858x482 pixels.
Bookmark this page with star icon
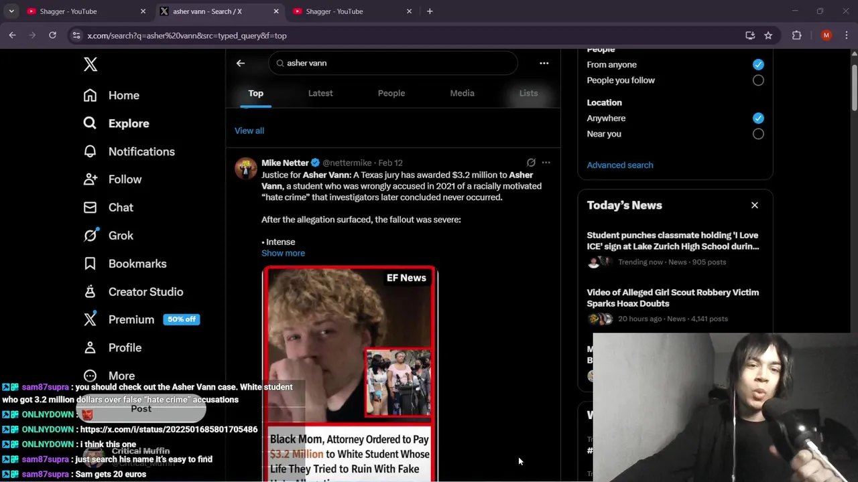click(768, 35)
